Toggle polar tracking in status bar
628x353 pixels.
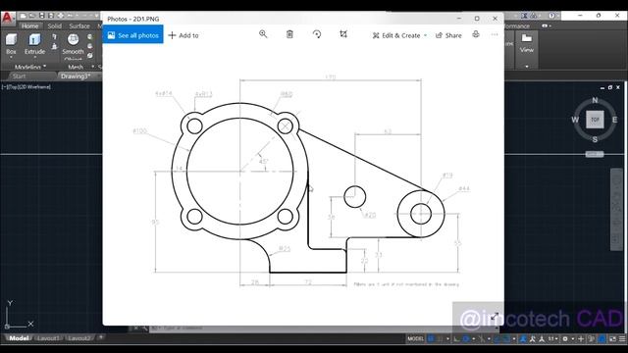click(466, 338)
